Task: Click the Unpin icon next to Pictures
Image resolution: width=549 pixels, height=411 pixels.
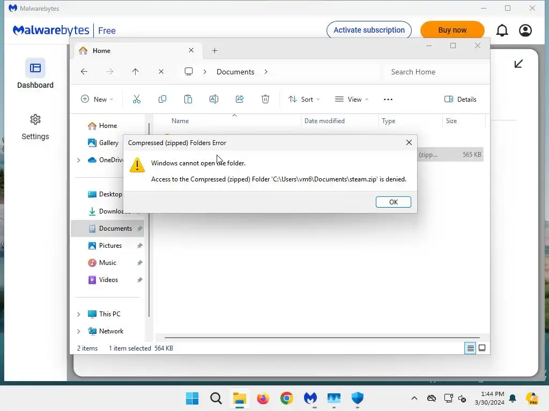Action: coord(139,246)
